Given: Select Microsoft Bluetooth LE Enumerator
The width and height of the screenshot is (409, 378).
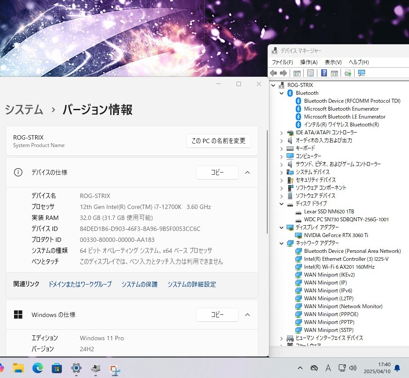Looking at the screenshot, I should click(x=344, y=117).
